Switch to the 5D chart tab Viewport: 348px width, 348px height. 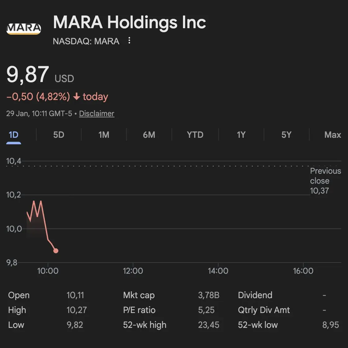pos(59,135)
